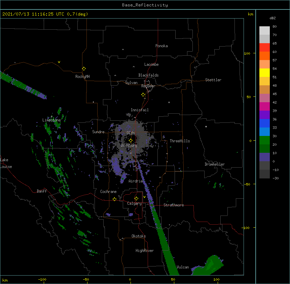Click the Base_Reflectivity title text
Viewport: 290px width, 284px height.
click(145, 5)
